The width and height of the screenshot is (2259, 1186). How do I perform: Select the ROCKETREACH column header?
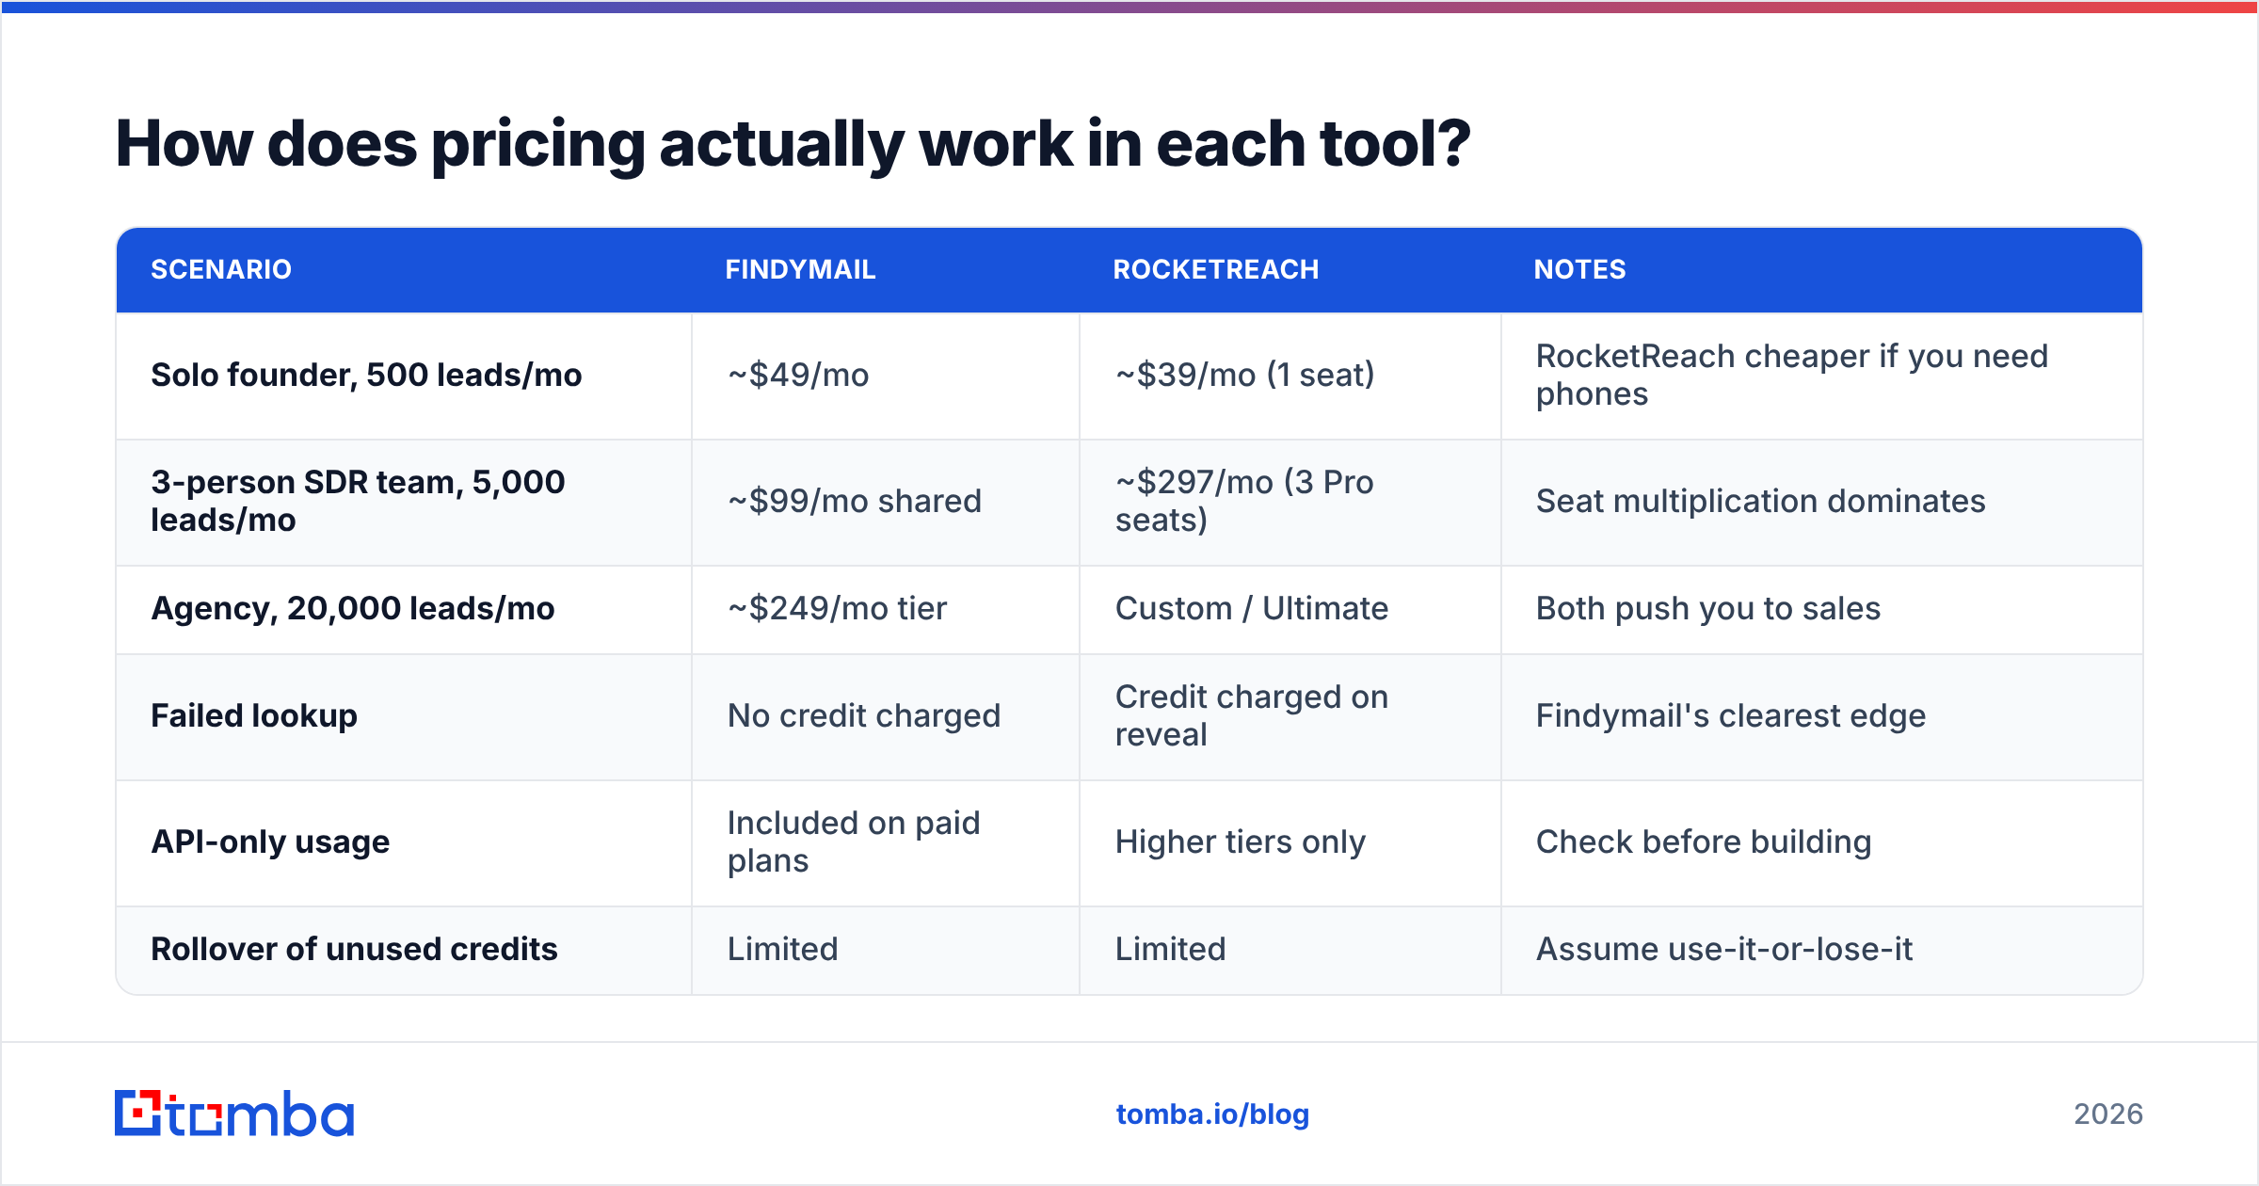pyautogui.click(x=1216, y=269)
